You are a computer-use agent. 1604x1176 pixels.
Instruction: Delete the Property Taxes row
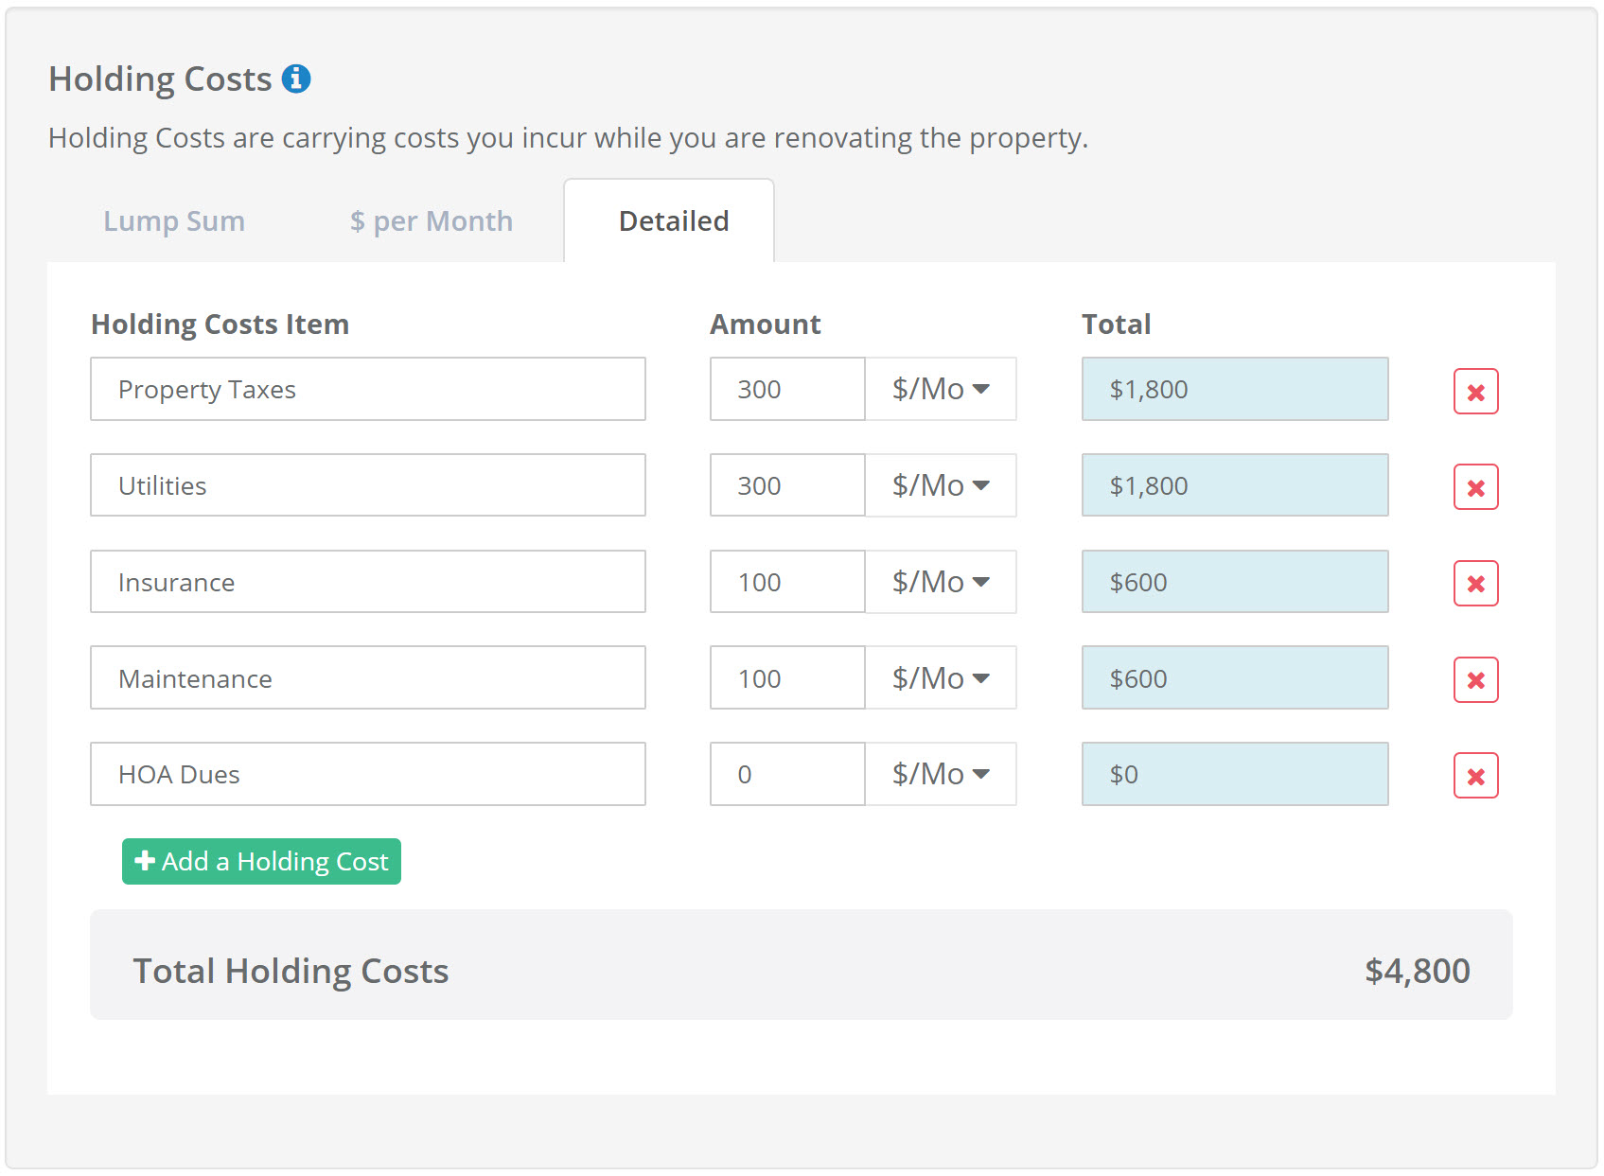coord(1474,390)
